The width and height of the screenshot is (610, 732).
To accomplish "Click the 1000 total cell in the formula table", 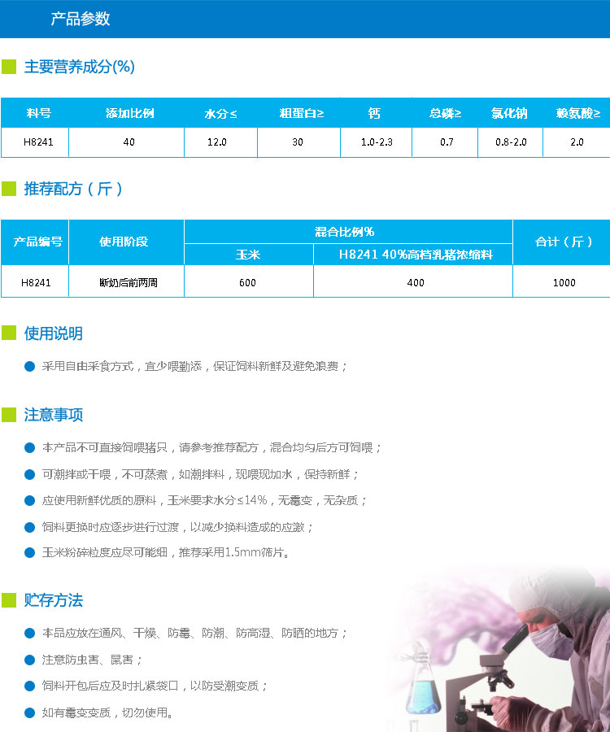I will (x=563, y=282).
